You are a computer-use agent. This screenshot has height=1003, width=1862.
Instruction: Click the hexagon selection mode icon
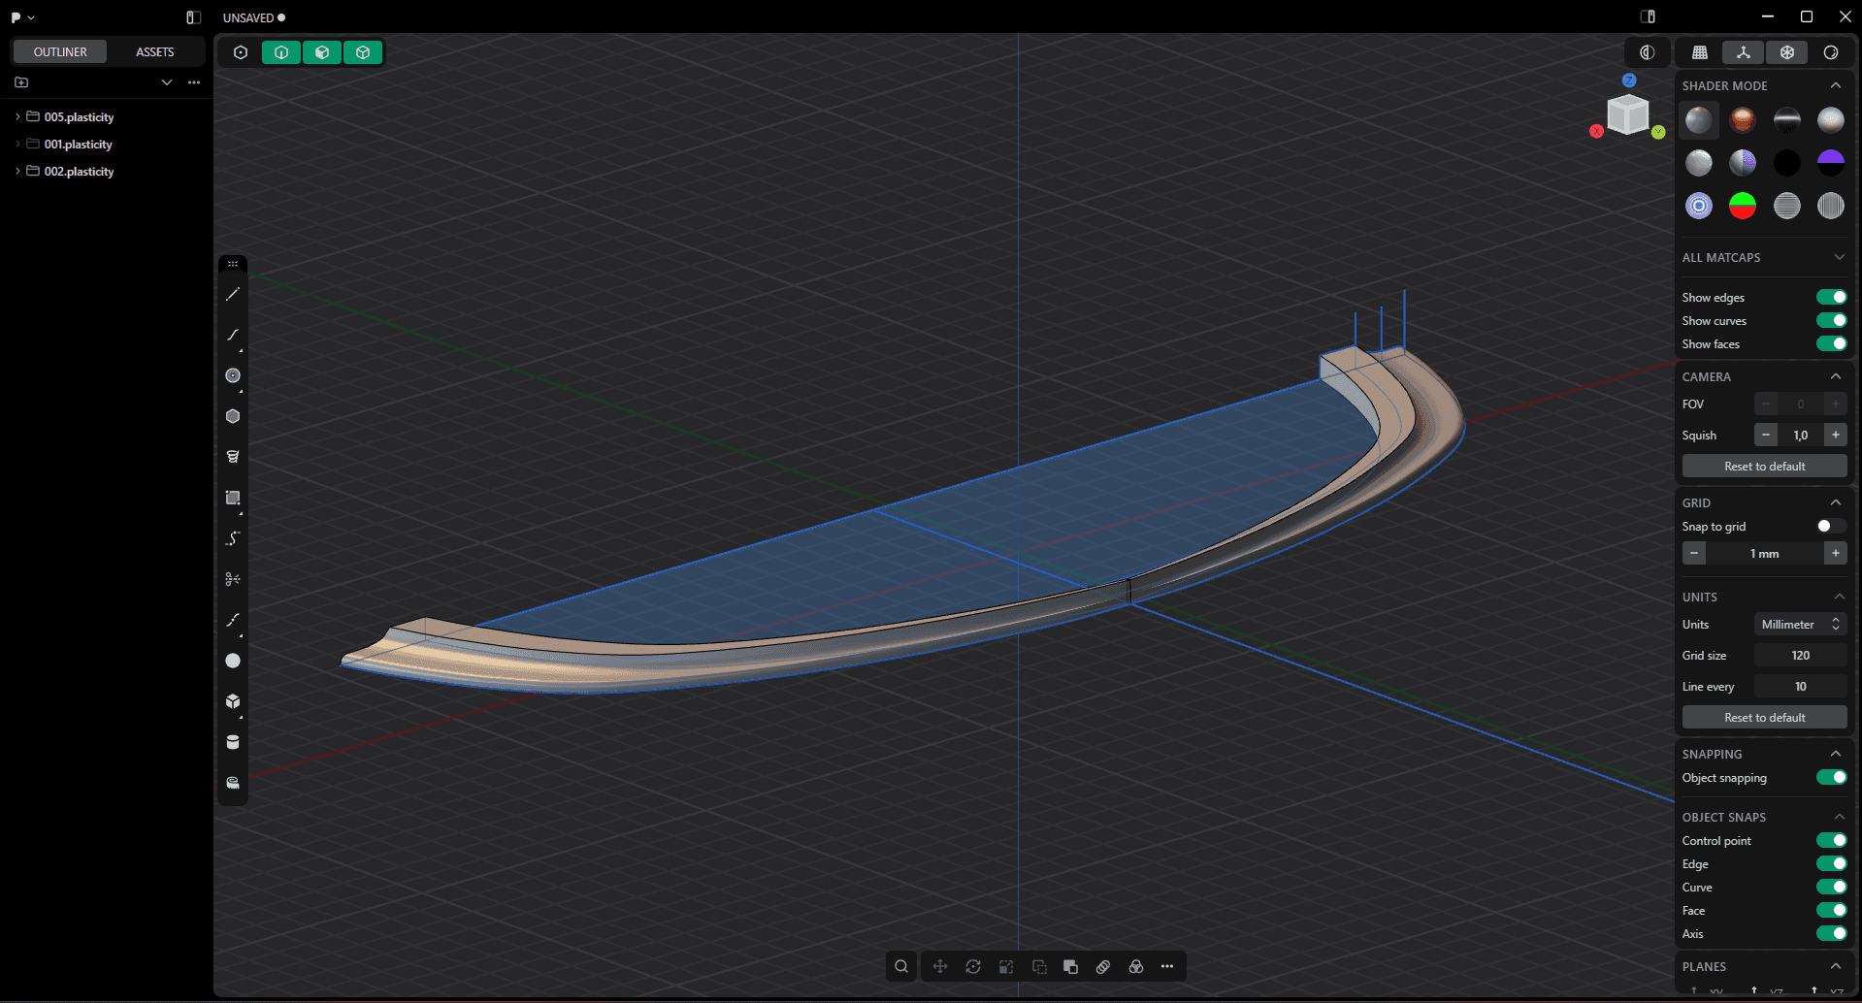tap(241, 52)
